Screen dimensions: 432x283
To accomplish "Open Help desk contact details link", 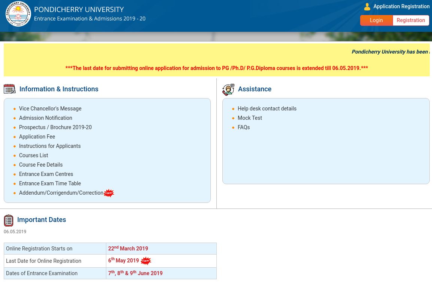I will click(267, 109).
